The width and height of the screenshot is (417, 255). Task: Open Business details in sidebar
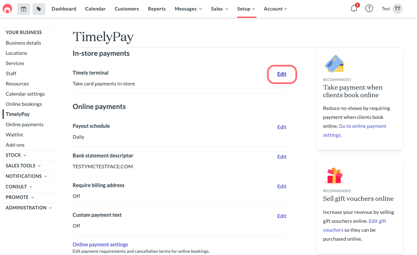[23, 43]
